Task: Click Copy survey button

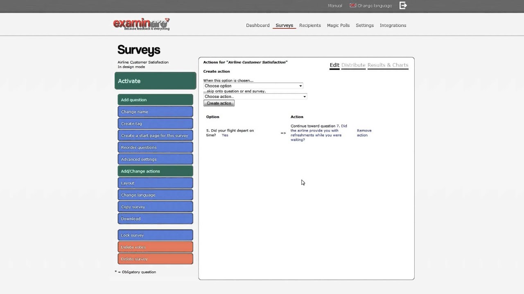Action: click(x=155, y=207)
